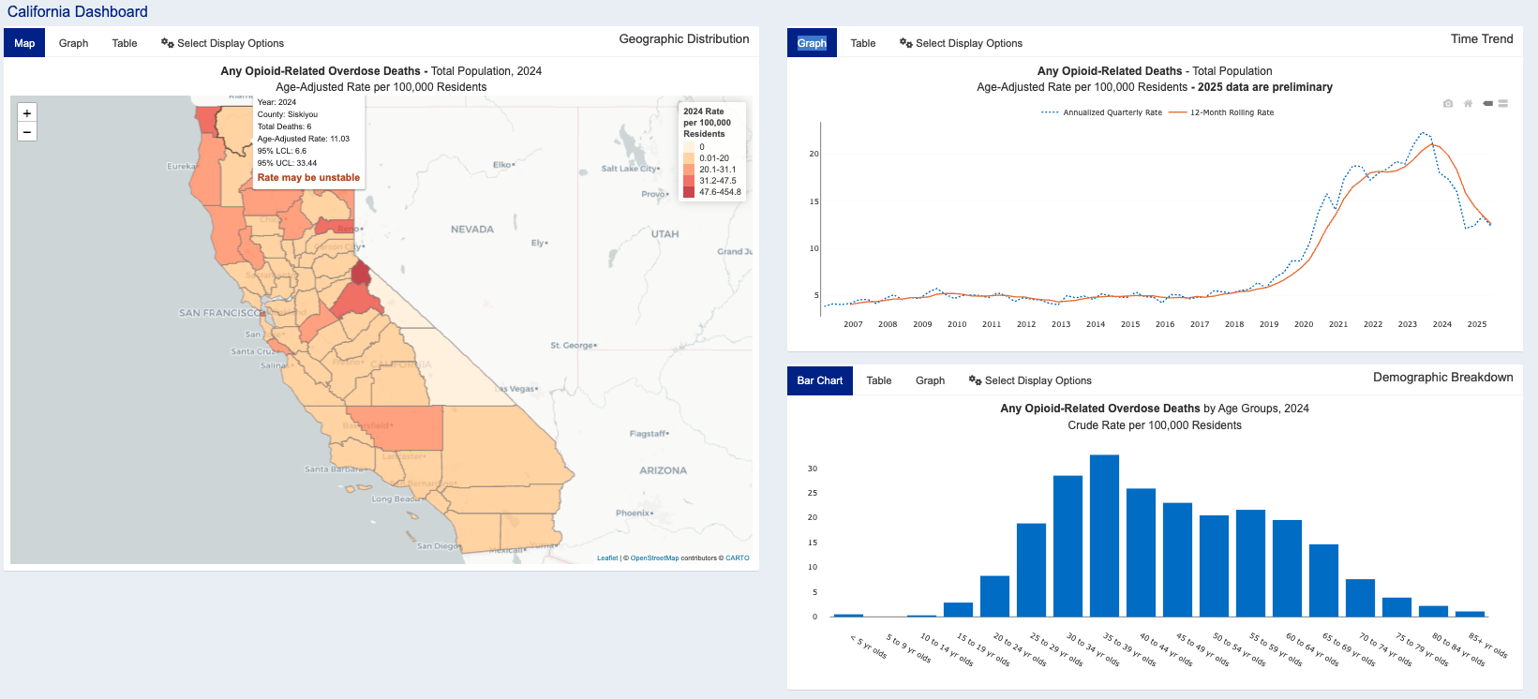The image size is (1538, 699).
Task: Select the Bar Chart tab
Action: (820, 380)
